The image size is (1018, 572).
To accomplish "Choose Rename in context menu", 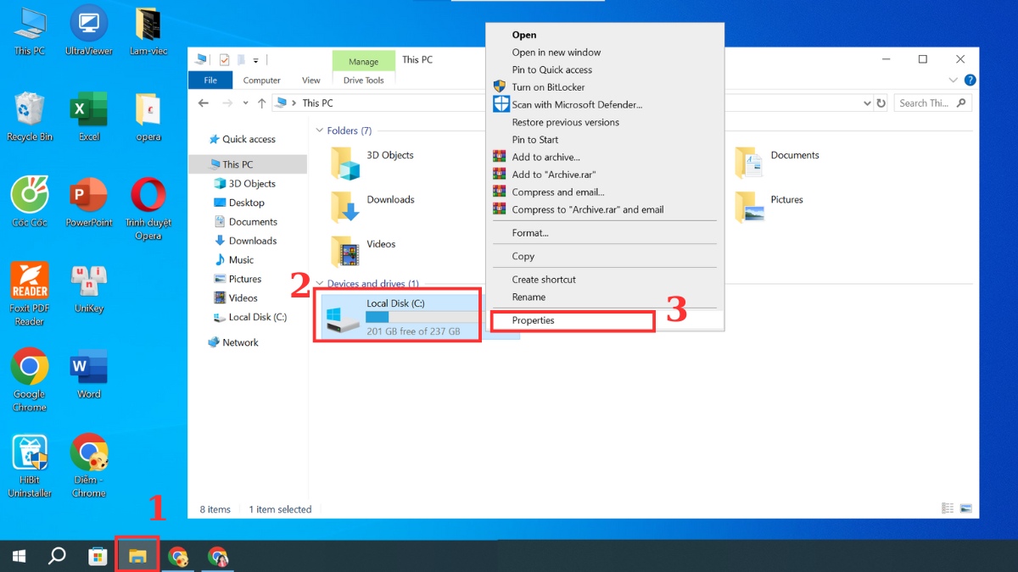I will (605, 297).
